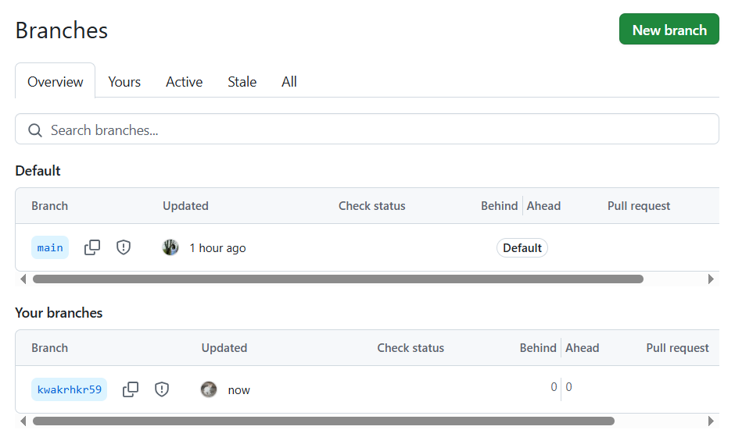Create a branch with the New branch button
This screenshot has height=430, width=735.
click(669, 29)
